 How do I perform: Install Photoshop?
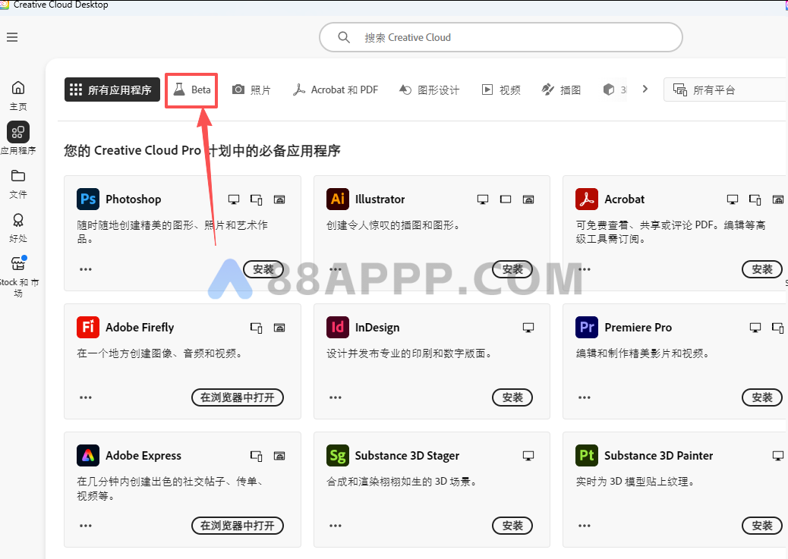click(263, 269)
